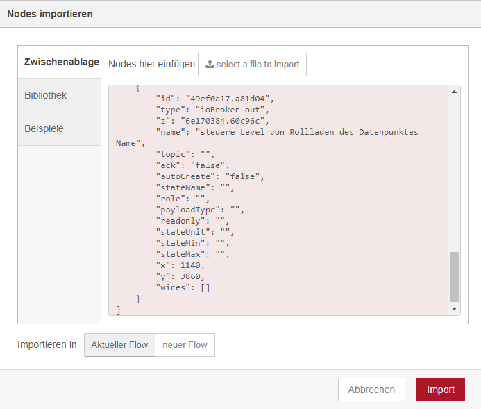481x409 pixels.
Task: Click the 'select a file to import' label
Action: (x=258, y=65)
